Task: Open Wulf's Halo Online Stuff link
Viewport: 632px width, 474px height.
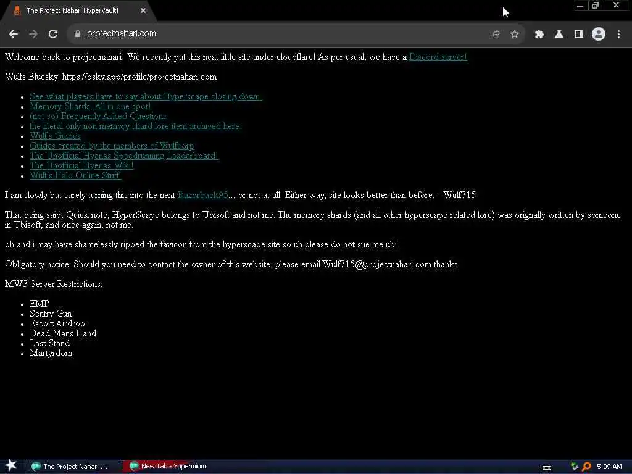Action: 75,175
